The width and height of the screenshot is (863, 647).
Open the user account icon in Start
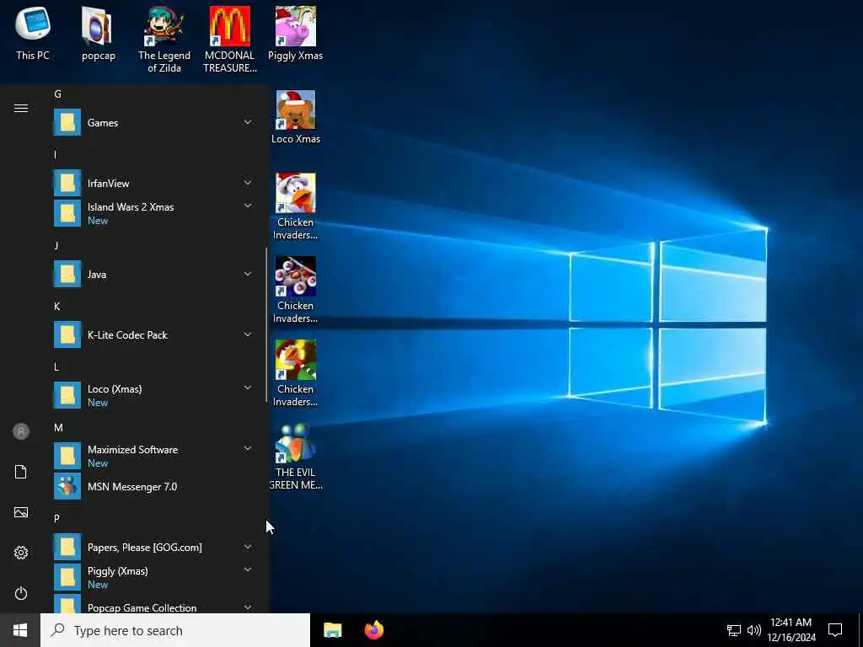21,431
